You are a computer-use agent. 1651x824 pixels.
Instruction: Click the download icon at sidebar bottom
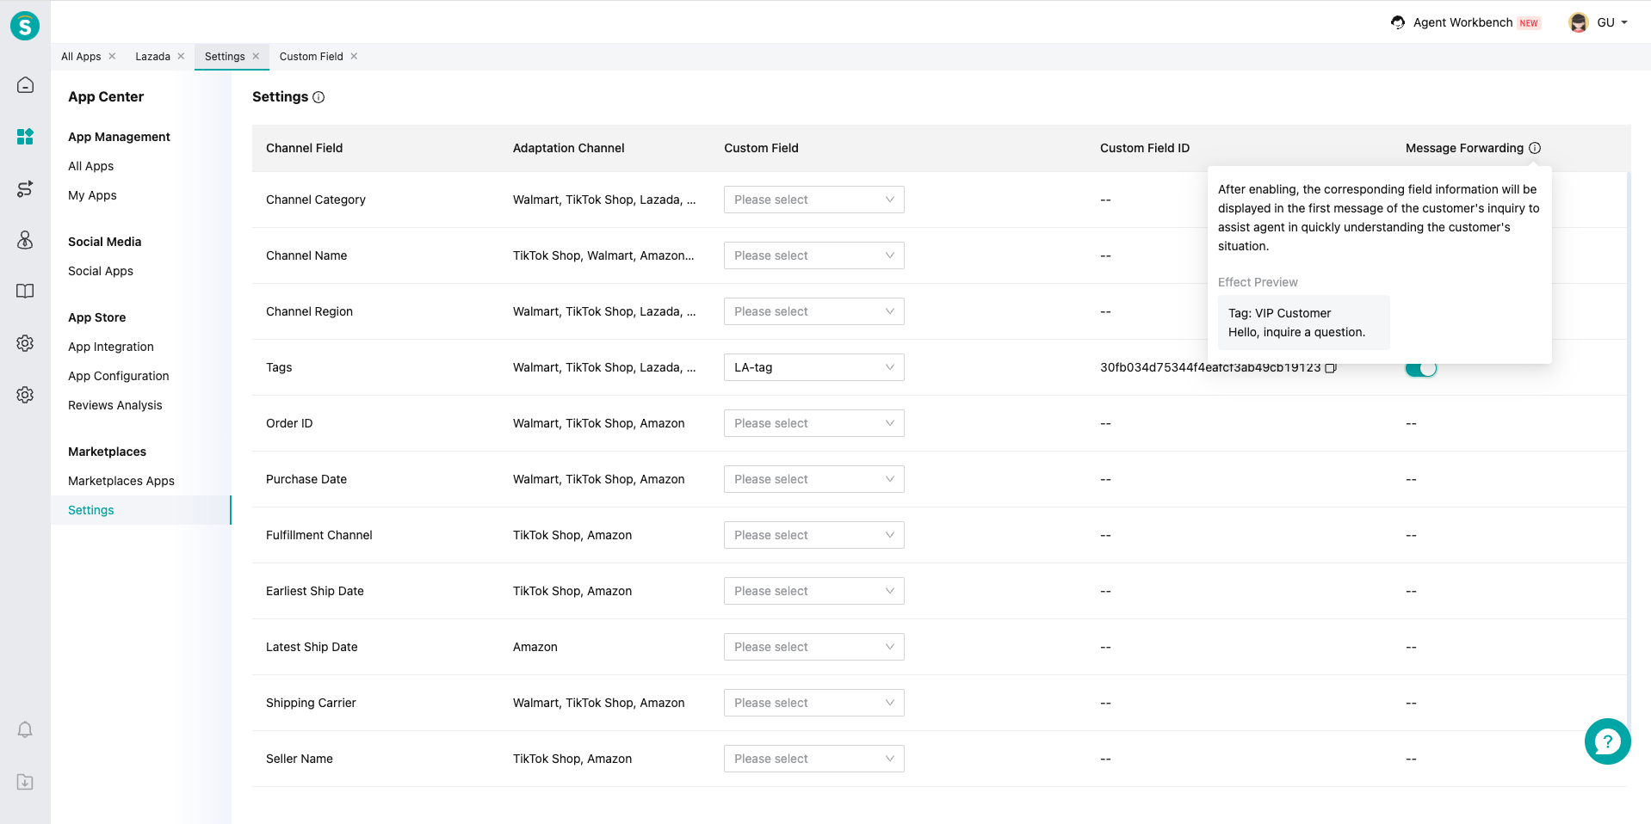point(25,782)
